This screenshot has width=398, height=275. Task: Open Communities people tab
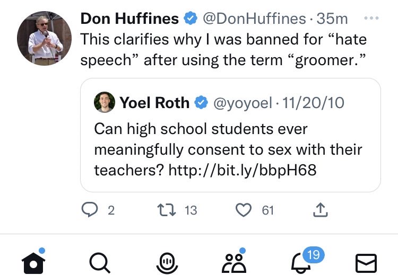[233, 262]
